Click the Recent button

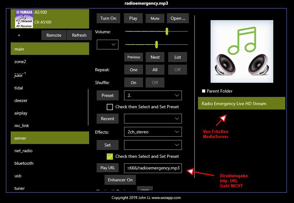[107, 119]
